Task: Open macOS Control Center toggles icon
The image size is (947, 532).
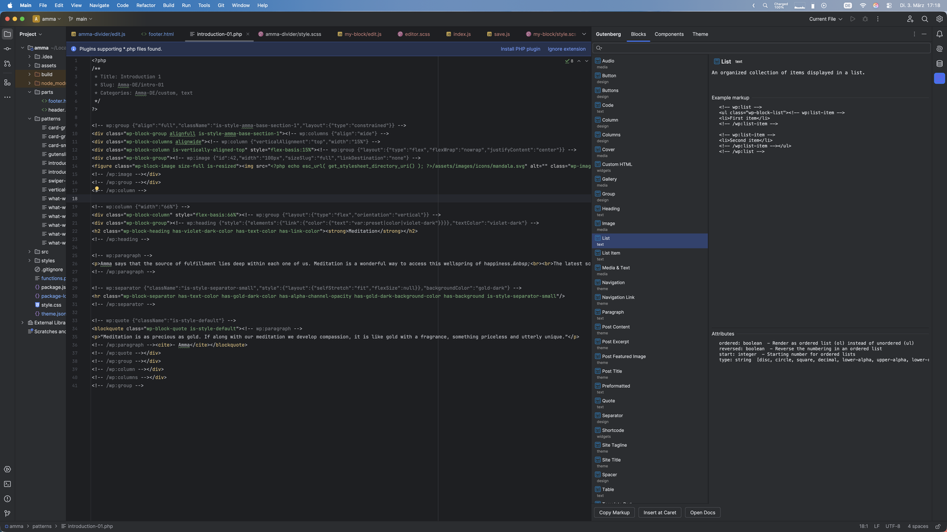Action: (889, 5)
